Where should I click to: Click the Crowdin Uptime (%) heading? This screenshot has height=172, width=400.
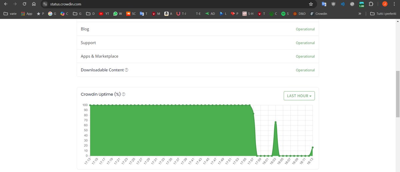coord(101,94)
